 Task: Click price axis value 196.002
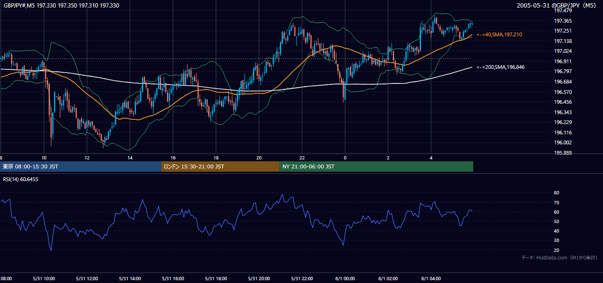562,142
